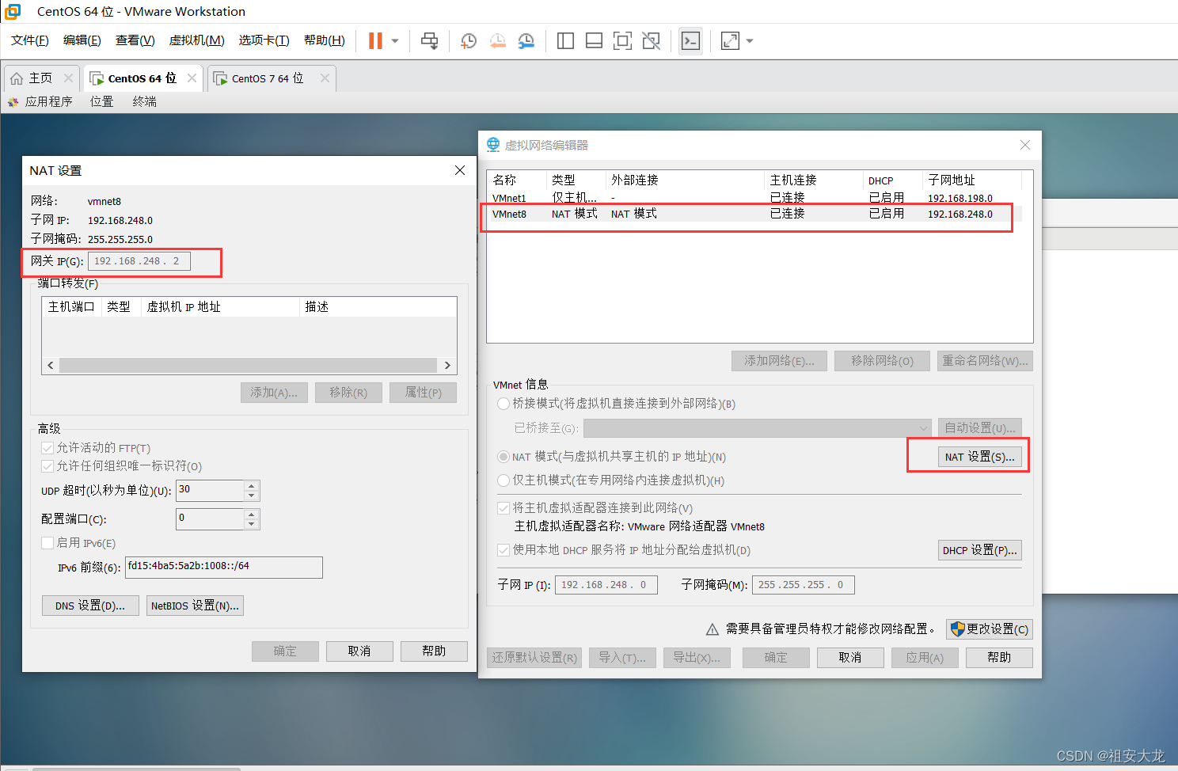Open the 查看(V) menu
Viewport: 1178px width, 771px height.
135,40
